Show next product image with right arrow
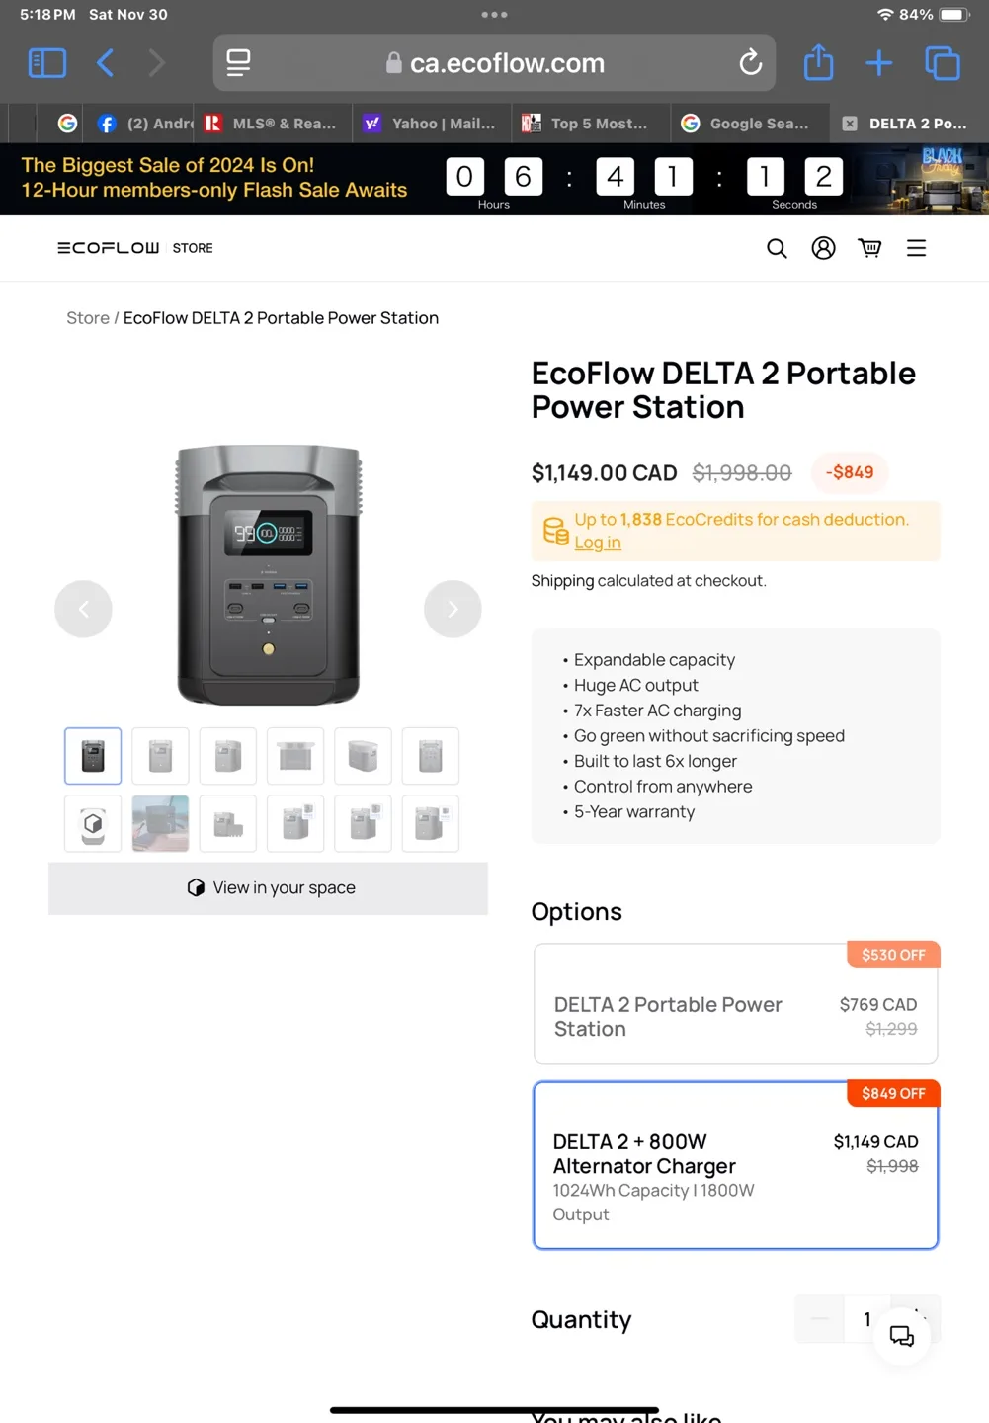 click(453, 609)
